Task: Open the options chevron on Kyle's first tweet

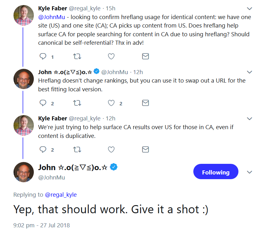Action: coord(249,8)
